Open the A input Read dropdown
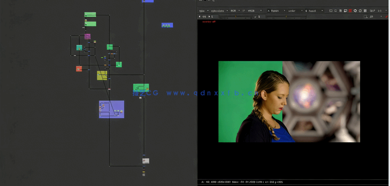 (276, 11)
